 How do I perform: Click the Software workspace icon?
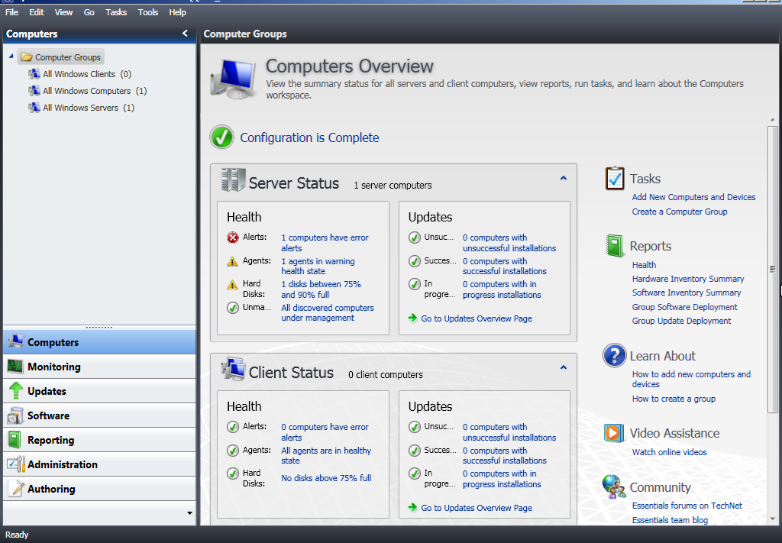click(x=15, y=415)
